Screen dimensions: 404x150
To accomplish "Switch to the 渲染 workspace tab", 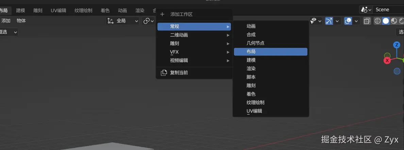I will (x=140, y=10).
